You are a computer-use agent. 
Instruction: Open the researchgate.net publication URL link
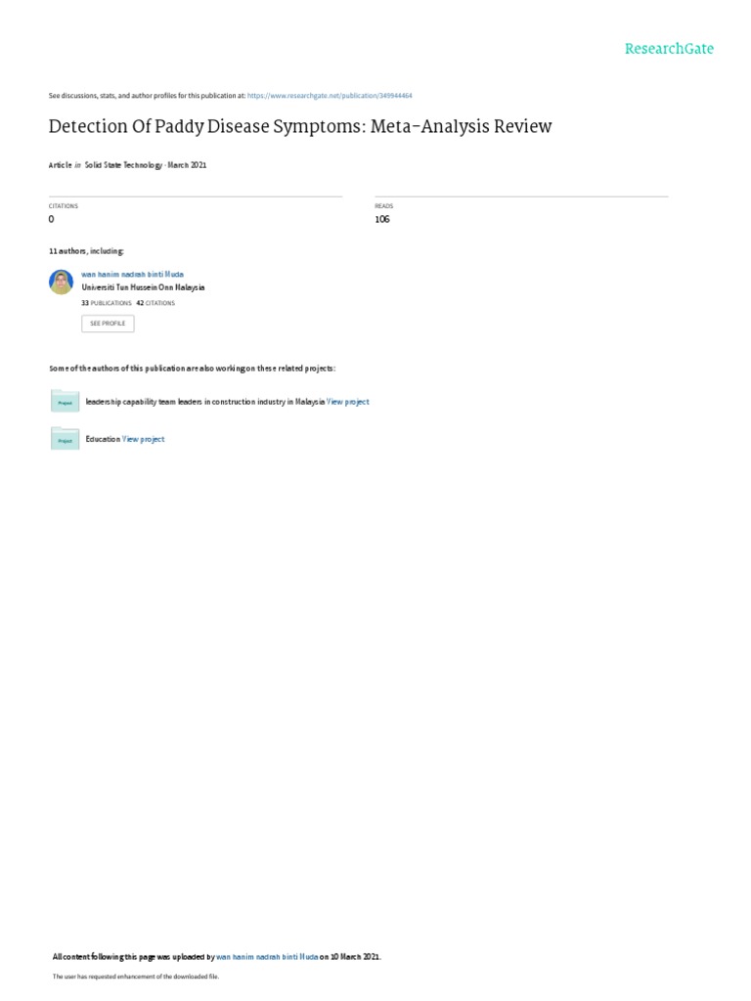coord(330,96)
